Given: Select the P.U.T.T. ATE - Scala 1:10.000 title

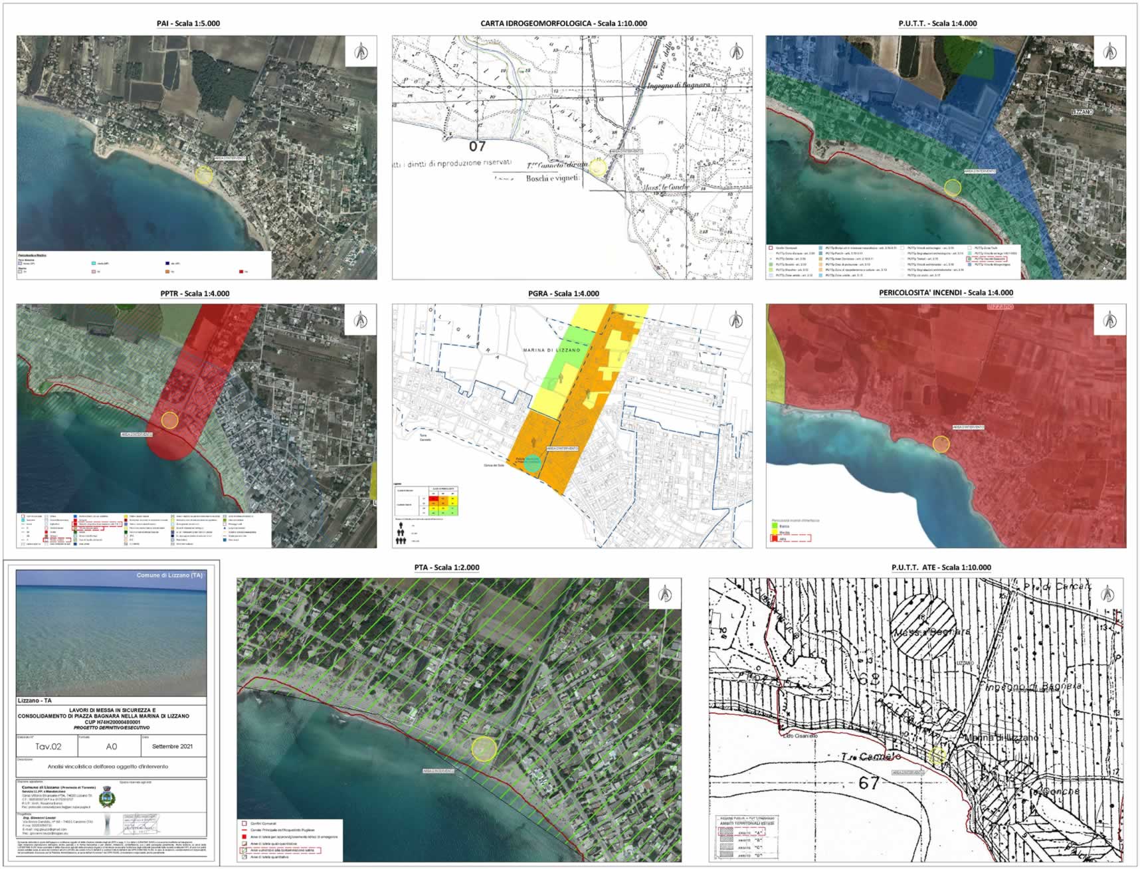Looking at the screenshot, I should (942, 568).
